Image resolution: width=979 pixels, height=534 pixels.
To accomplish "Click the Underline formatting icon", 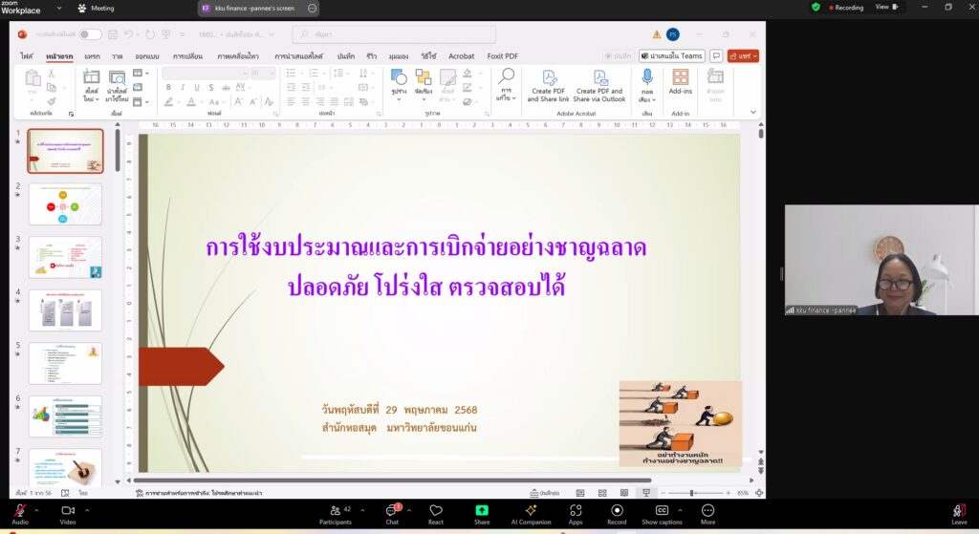I will coord(197,87).
